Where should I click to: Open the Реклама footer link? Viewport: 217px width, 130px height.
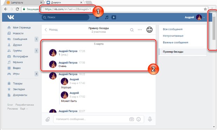tap(13, 109)
